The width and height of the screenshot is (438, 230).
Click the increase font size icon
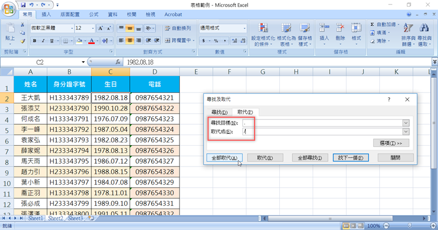101,28
